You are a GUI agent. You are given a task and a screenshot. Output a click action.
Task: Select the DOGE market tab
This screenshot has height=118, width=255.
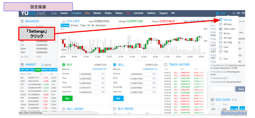(38, 70)
